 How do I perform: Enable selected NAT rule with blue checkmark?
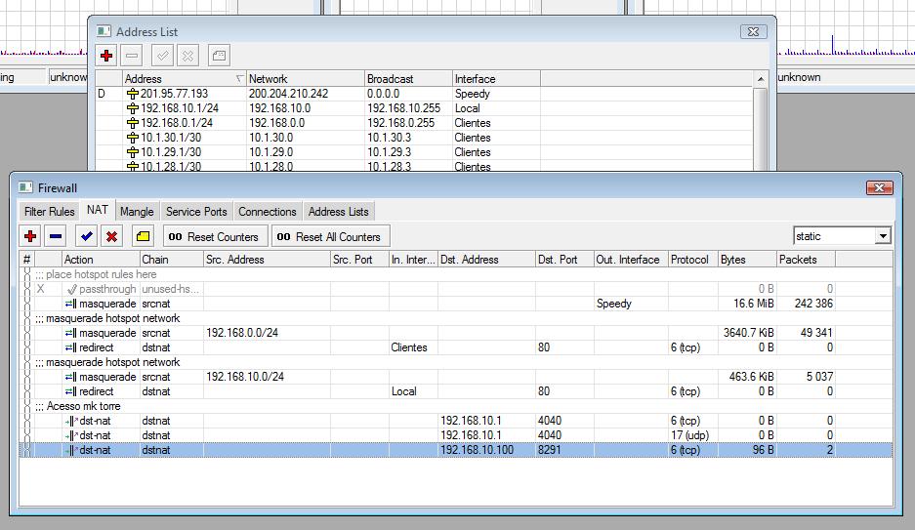pyautogui.click(x=86, y=236)
